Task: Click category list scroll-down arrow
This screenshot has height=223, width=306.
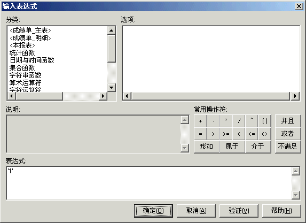Action: [x=112, y=88]
